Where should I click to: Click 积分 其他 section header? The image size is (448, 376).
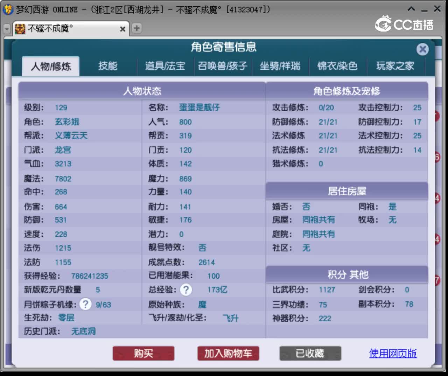(x=348, y=274)
